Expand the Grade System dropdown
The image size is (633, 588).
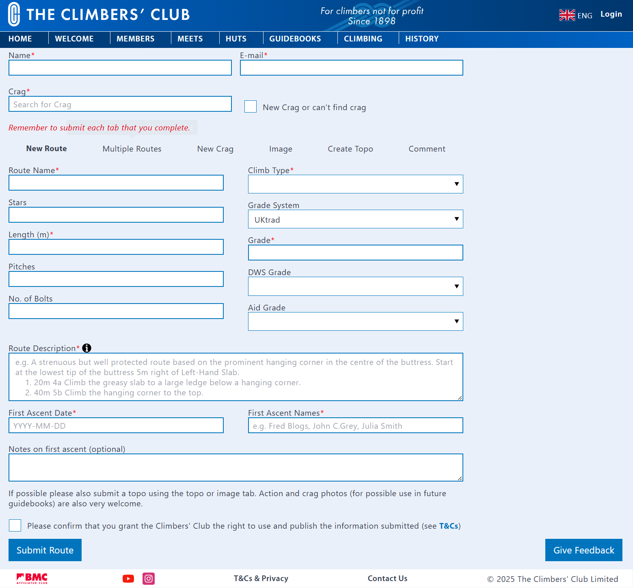pyautogui.click(x=355, y=219)
